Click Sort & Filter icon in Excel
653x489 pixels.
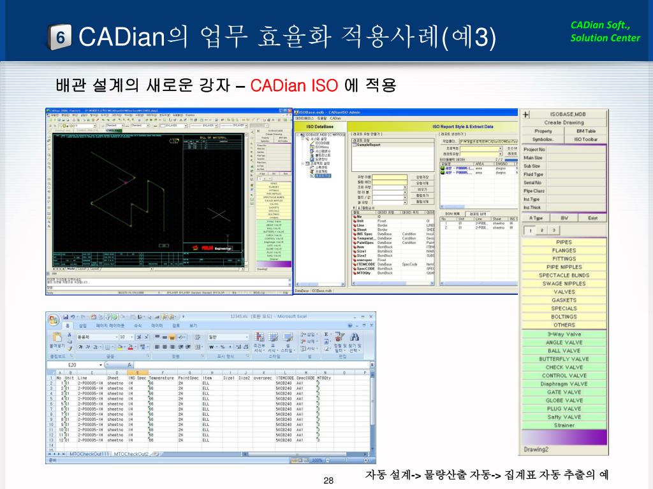pos(339,337)
